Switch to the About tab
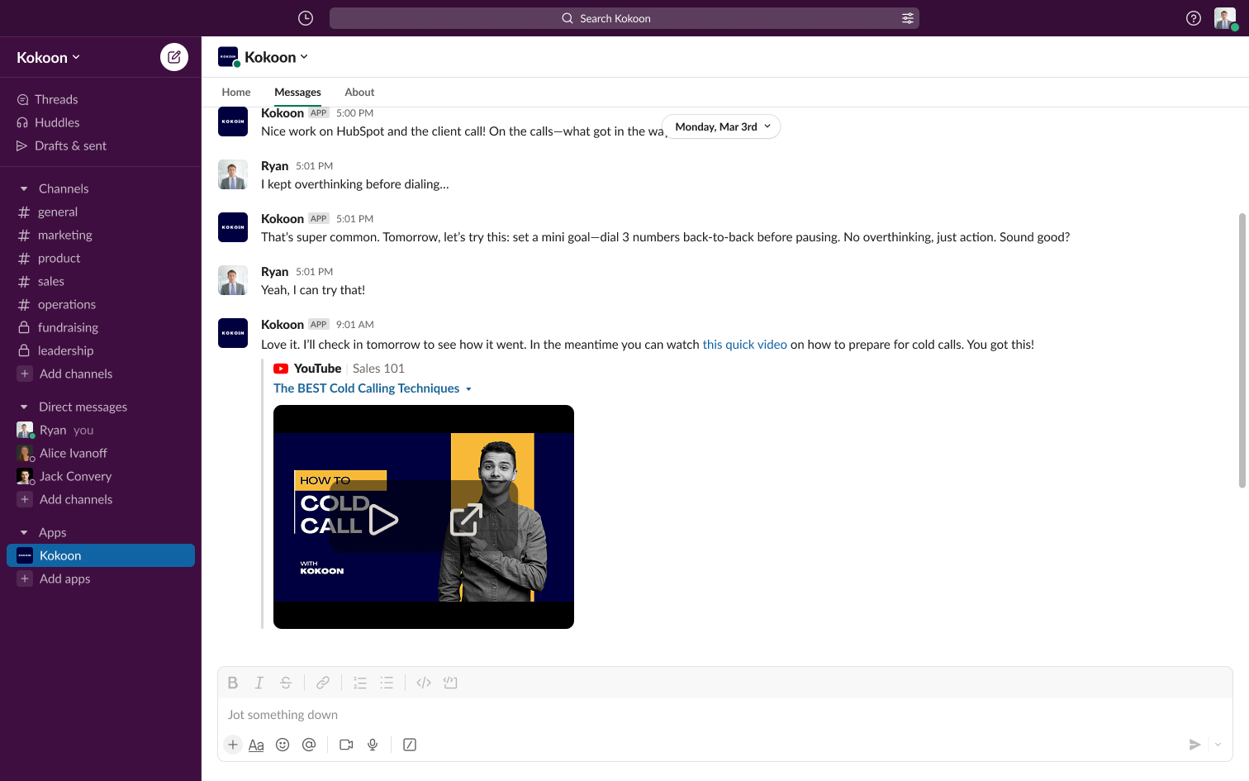Screen dimensions: 1249x781 tap(359, 92)
